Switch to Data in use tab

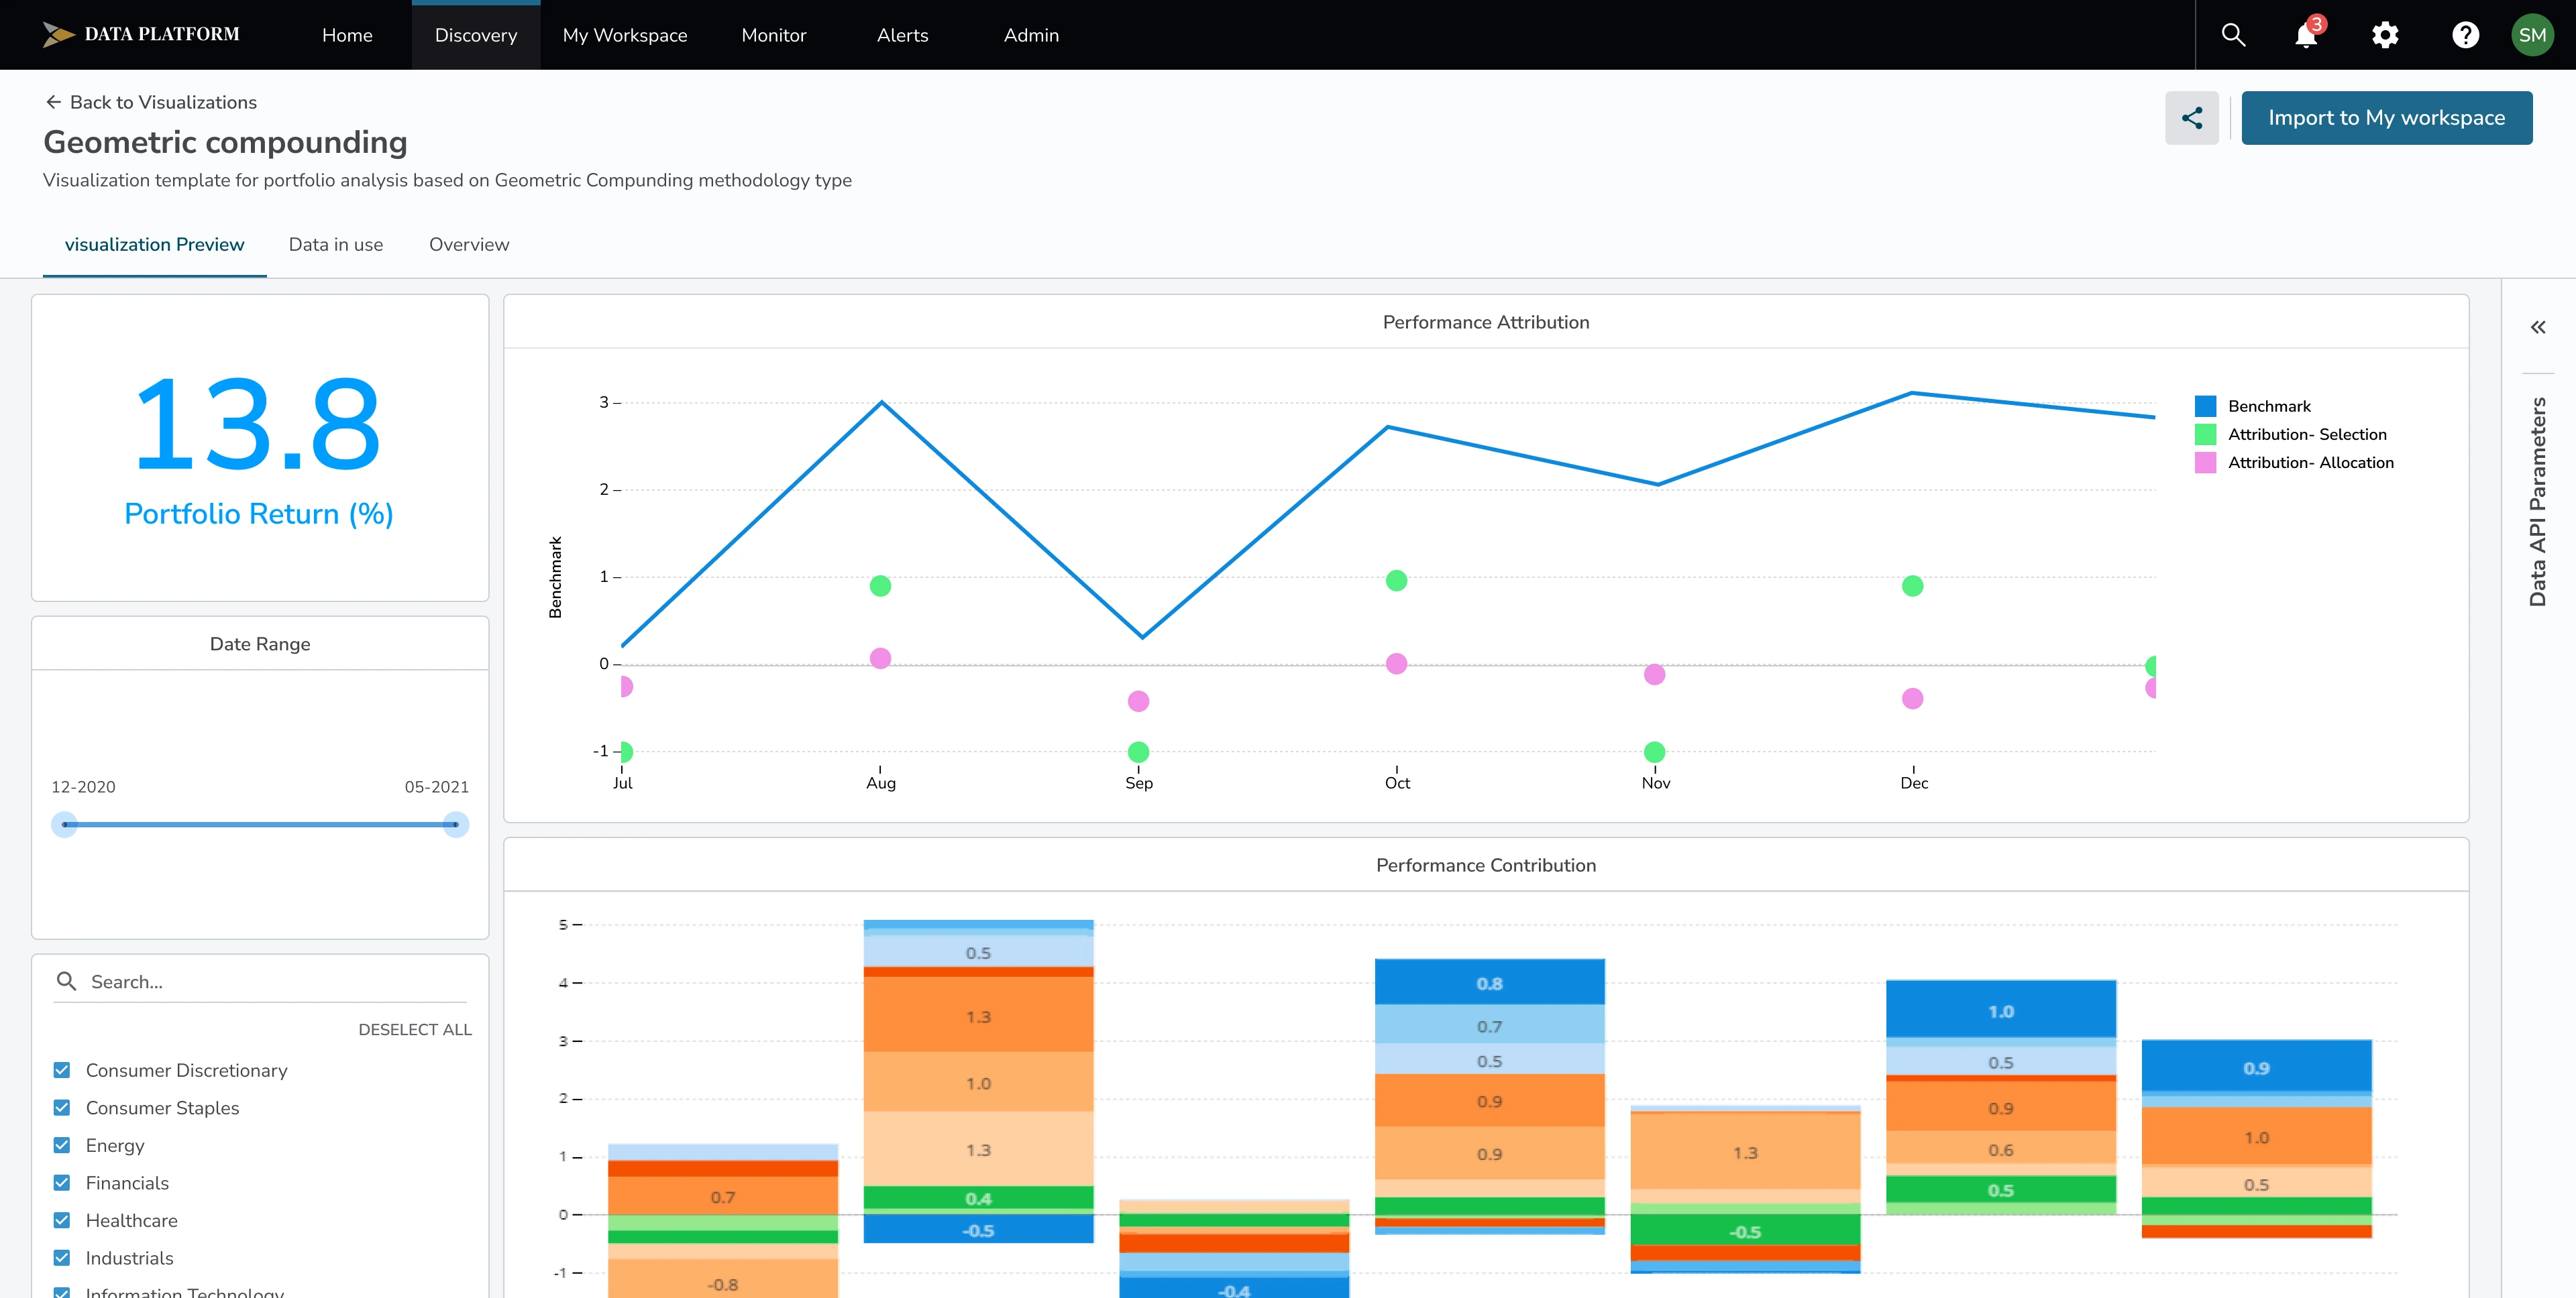[336, 245]
